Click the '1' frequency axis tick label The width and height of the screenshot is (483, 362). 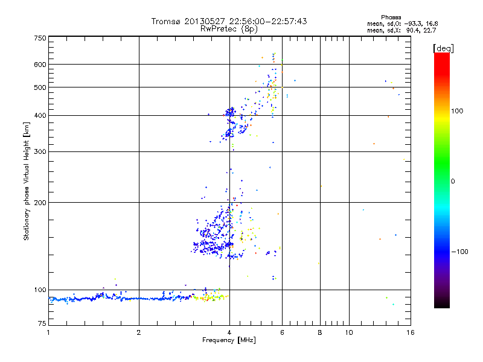(x=48, y=332)
